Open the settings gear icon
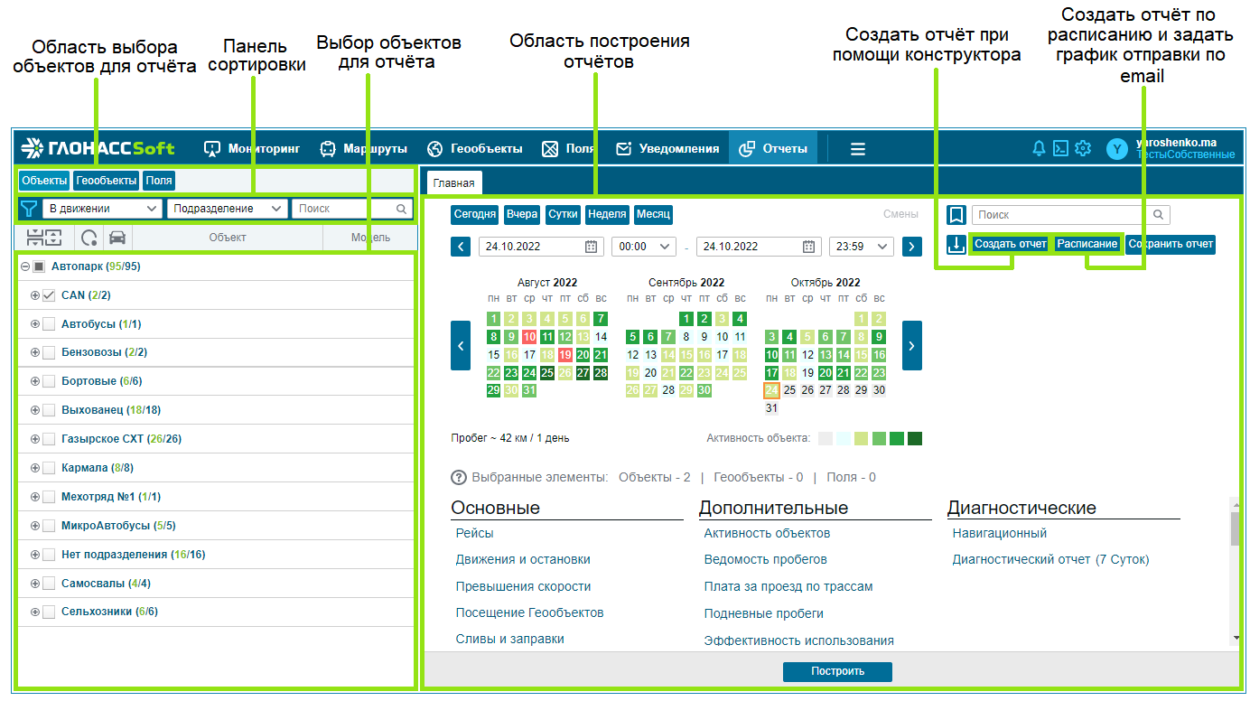The image size is (1250, 701). (x=1083, y=148)
